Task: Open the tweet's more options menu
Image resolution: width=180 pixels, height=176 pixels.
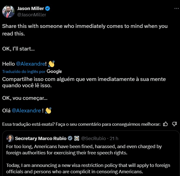Action: point(176,8)
